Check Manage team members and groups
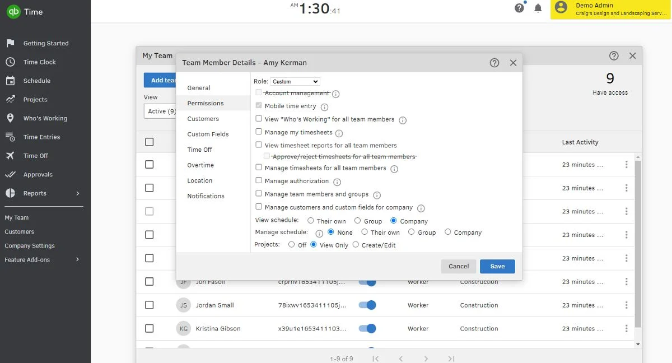Image resolution: width=672 pixels, height=363 pixels. 259,194
